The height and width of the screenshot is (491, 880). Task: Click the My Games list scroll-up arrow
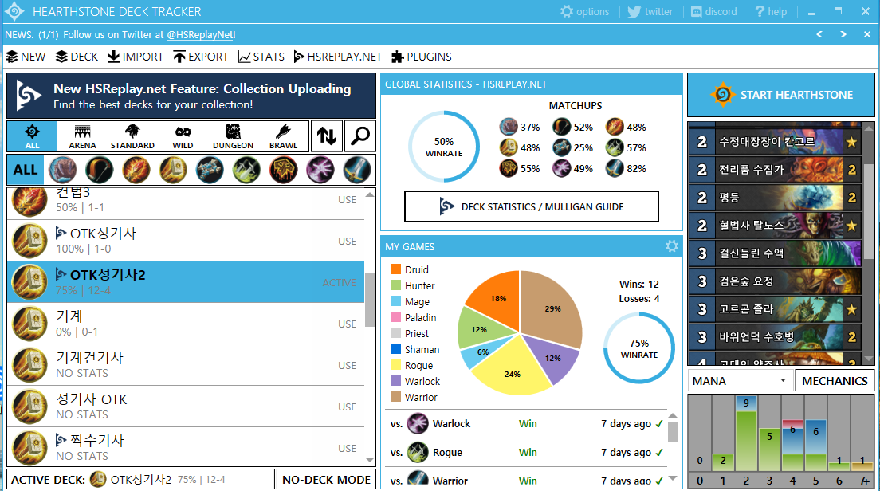pyautogui.click(x=673, y=416)
